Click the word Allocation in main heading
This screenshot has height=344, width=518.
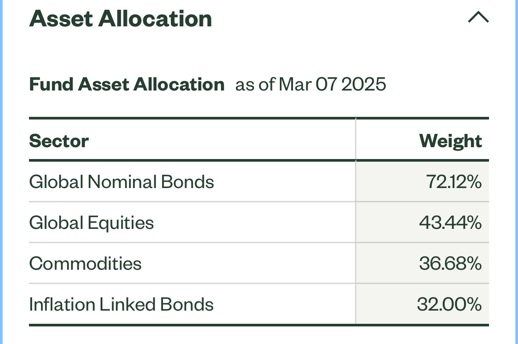(155, 18)
